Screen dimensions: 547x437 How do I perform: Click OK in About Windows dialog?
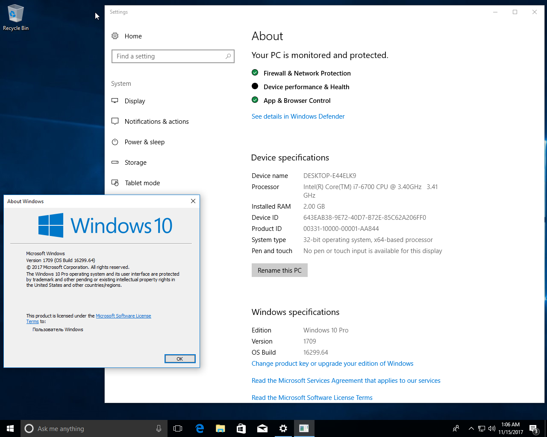pos(180,359)
